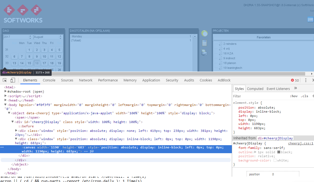Activate the DevTools inspect element picker
The image size is (314, 182).
(x=5, y=80)
